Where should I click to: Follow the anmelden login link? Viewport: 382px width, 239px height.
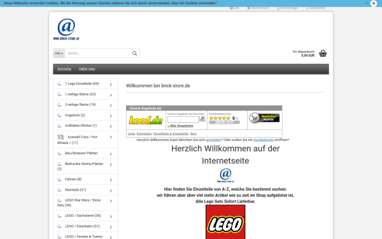click(213, 140)
